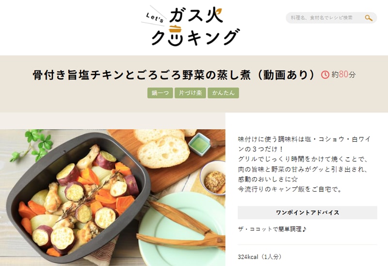Open the Let's ガス火クッキング site logo

pos(191,26)
